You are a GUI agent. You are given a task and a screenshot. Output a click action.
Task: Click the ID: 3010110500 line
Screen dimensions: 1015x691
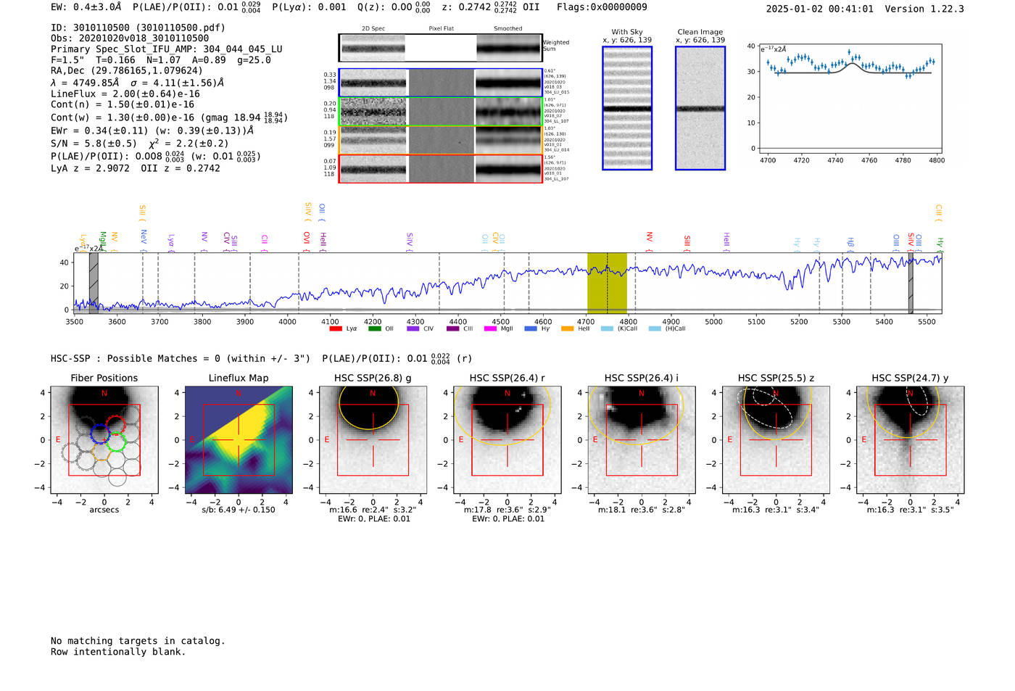pyautogui.click(x=138, y=28)
